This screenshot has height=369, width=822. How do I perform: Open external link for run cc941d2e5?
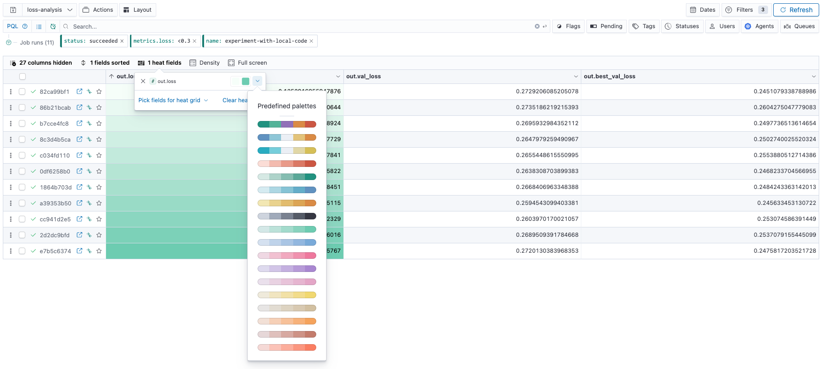[x=79, y=219]
